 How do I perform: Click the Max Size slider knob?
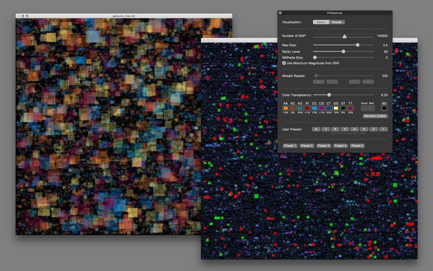(x=358, y=45)
